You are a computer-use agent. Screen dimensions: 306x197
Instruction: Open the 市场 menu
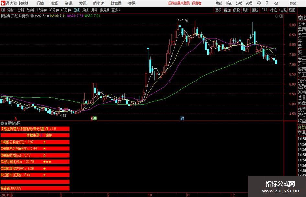54,3
